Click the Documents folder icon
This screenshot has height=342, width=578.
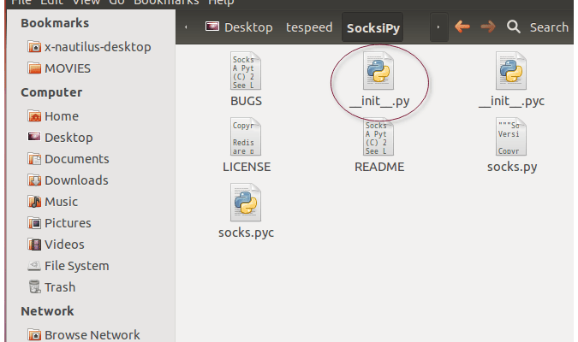coord(34,159)
